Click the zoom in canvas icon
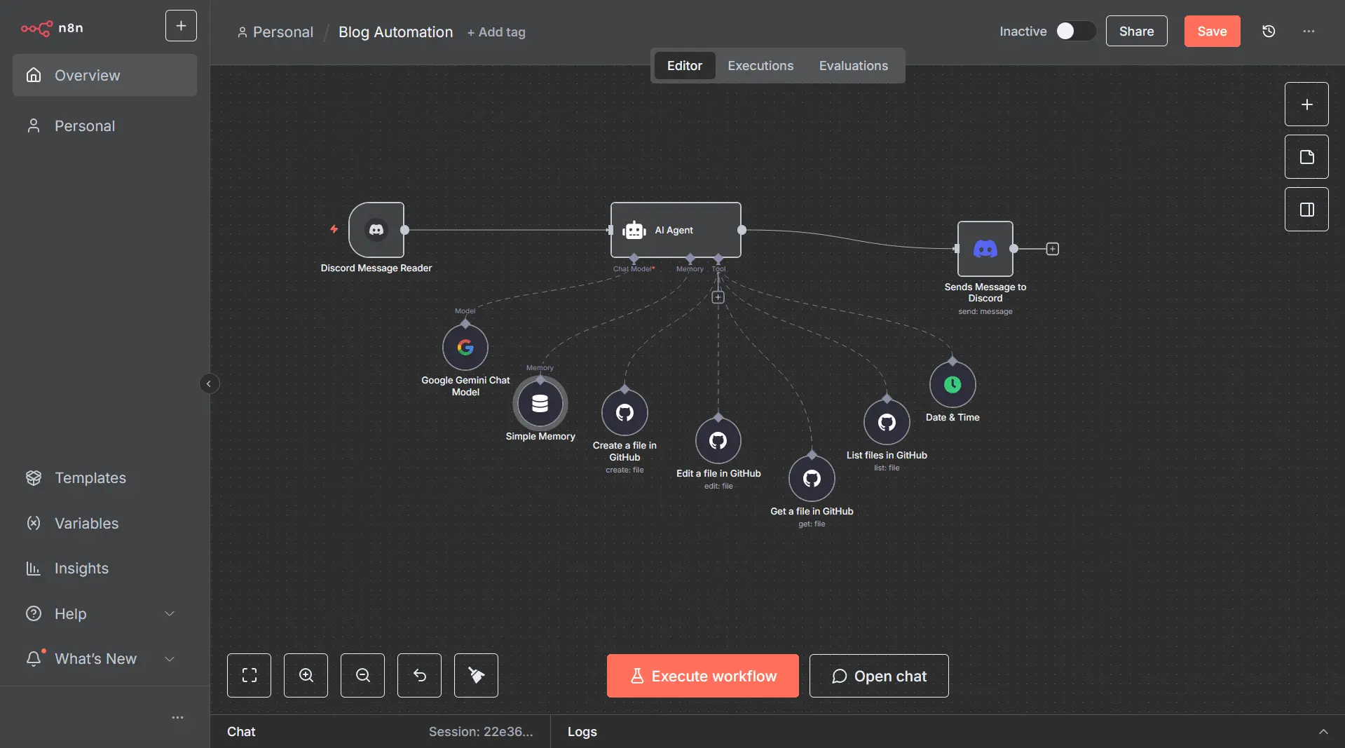Screen dimensions: 1345x748 [x=306, y=676]
